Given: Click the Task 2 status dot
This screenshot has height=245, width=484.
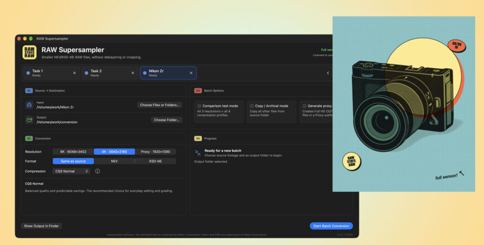Looking at the screenshot, I should (86, 73).
